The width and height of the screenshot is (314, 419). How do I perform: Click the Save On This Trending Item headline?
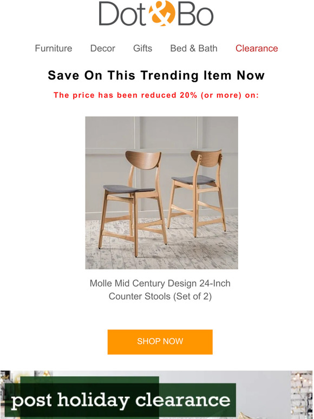pyautogui.click(x=156, y=75)
